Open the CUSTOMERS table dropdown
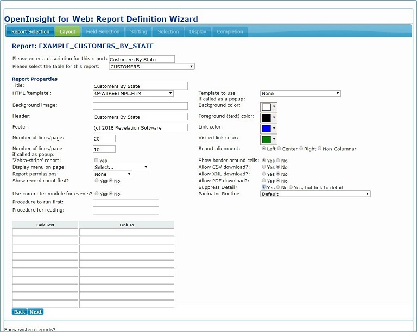 pyautogui.click(x=151, y=67)
